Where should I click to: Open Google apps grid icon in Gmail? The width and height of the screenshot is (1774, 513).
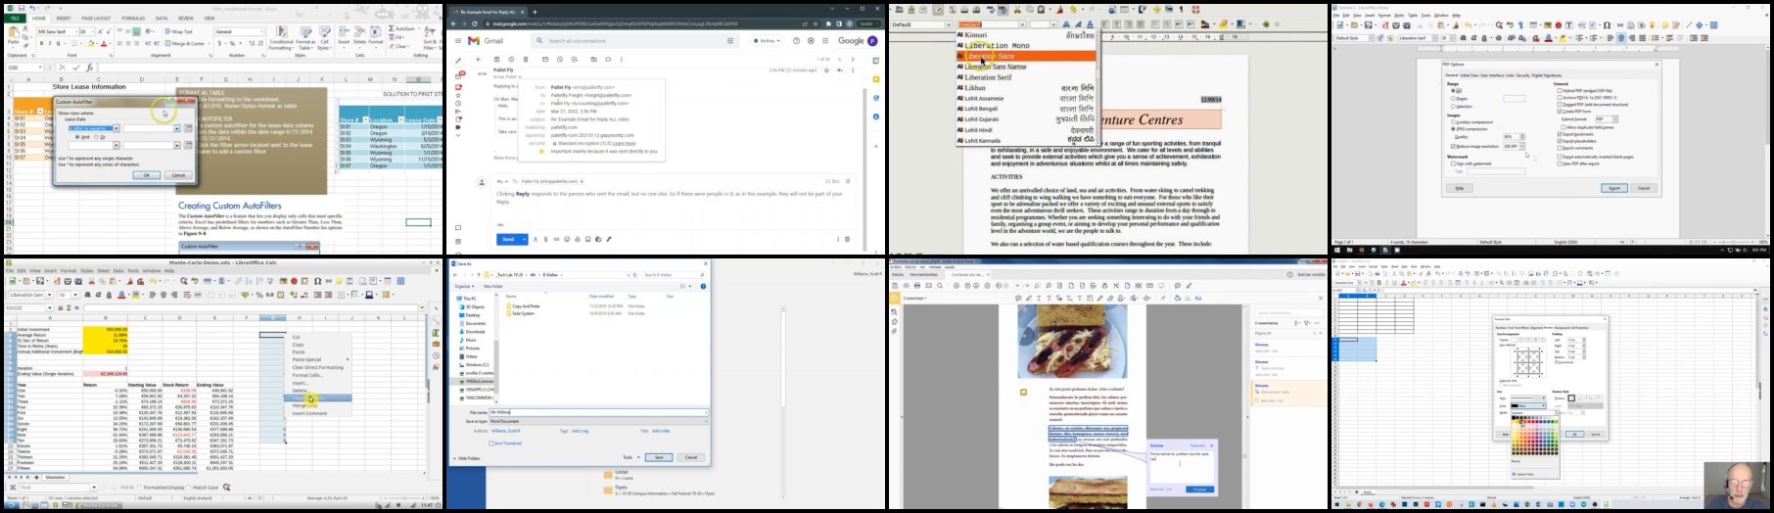coord(825,40)
